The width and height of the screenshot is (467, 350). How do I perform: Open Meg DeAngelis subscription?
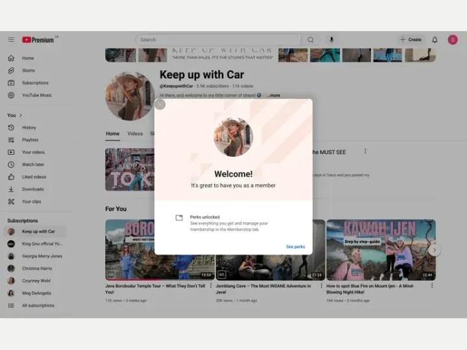[35, 293]
